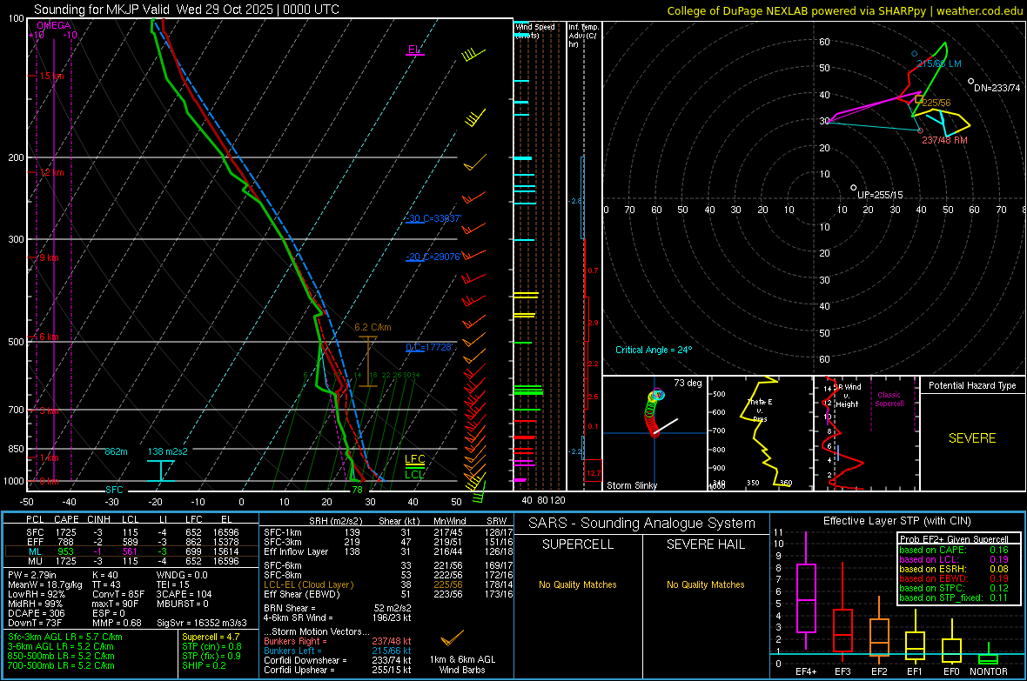The width and height of the screenshot is (1027, 681).
Task: Click the 862m effective inflow label
Action: pyautogui.click(x=116, y=451)
